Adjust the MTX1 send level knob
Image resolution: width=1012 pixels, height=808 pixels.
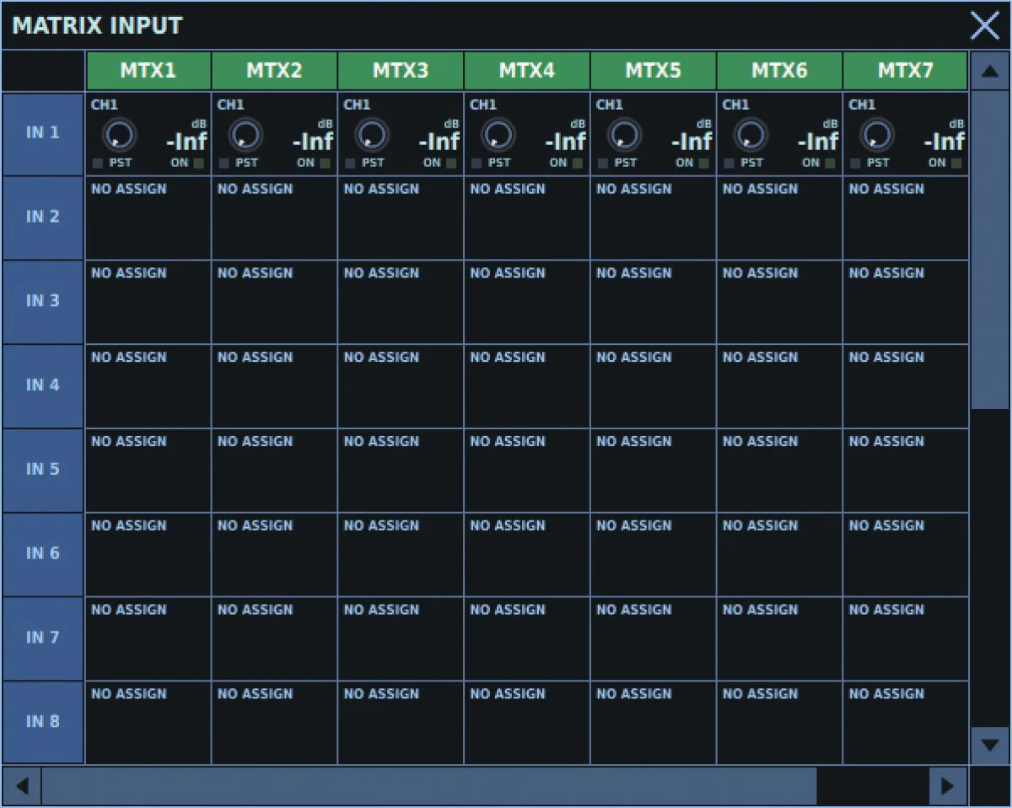119,134
